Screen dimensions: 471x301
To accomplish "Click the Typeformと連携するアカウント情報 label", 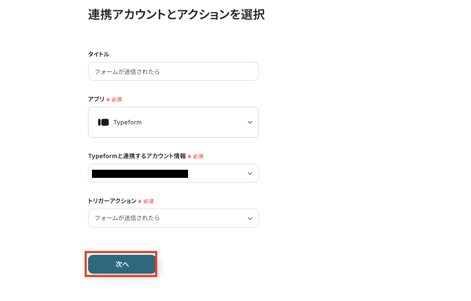I will [x=137, y=156].
